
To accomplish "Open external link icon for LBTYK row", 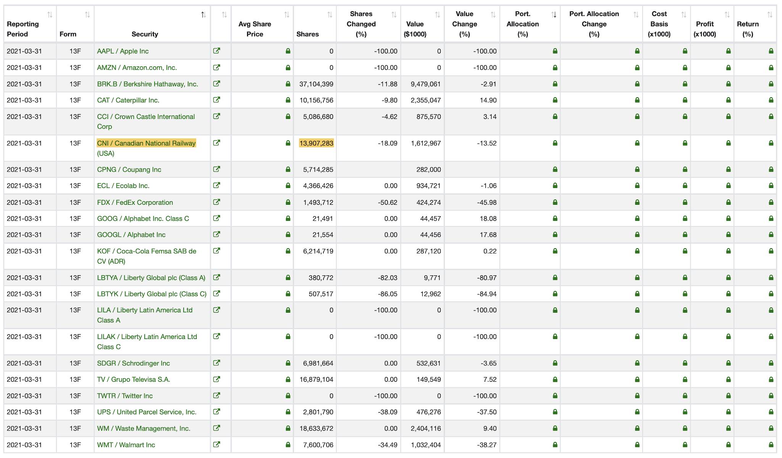I will [217, 294].
